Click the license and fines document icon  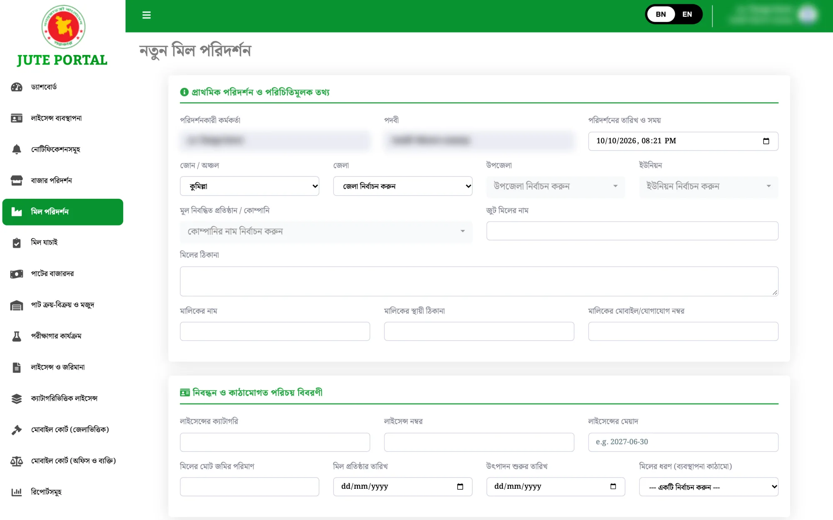(17, 367)
